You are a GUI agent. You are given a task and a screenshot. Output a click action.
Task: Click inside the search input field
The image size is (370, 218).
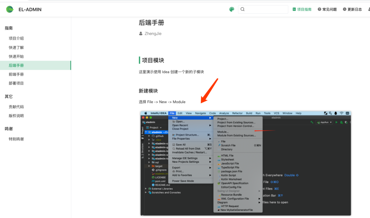pos(264,9)
